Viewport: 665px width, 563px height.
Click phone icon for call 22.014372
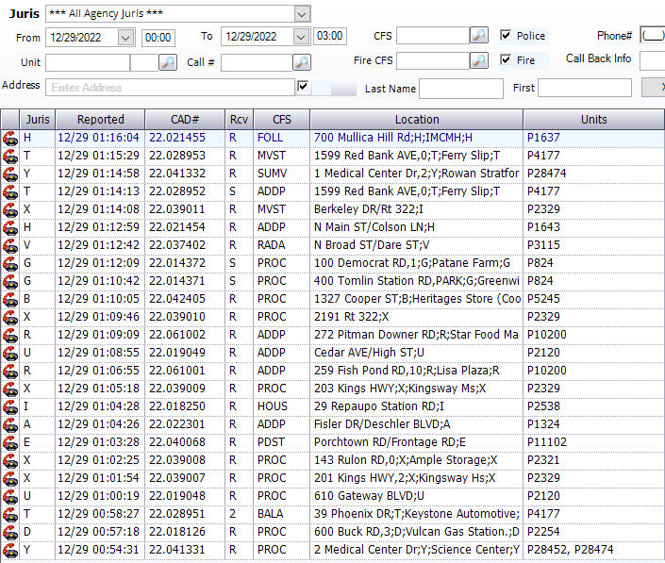[x=10, y=263]
